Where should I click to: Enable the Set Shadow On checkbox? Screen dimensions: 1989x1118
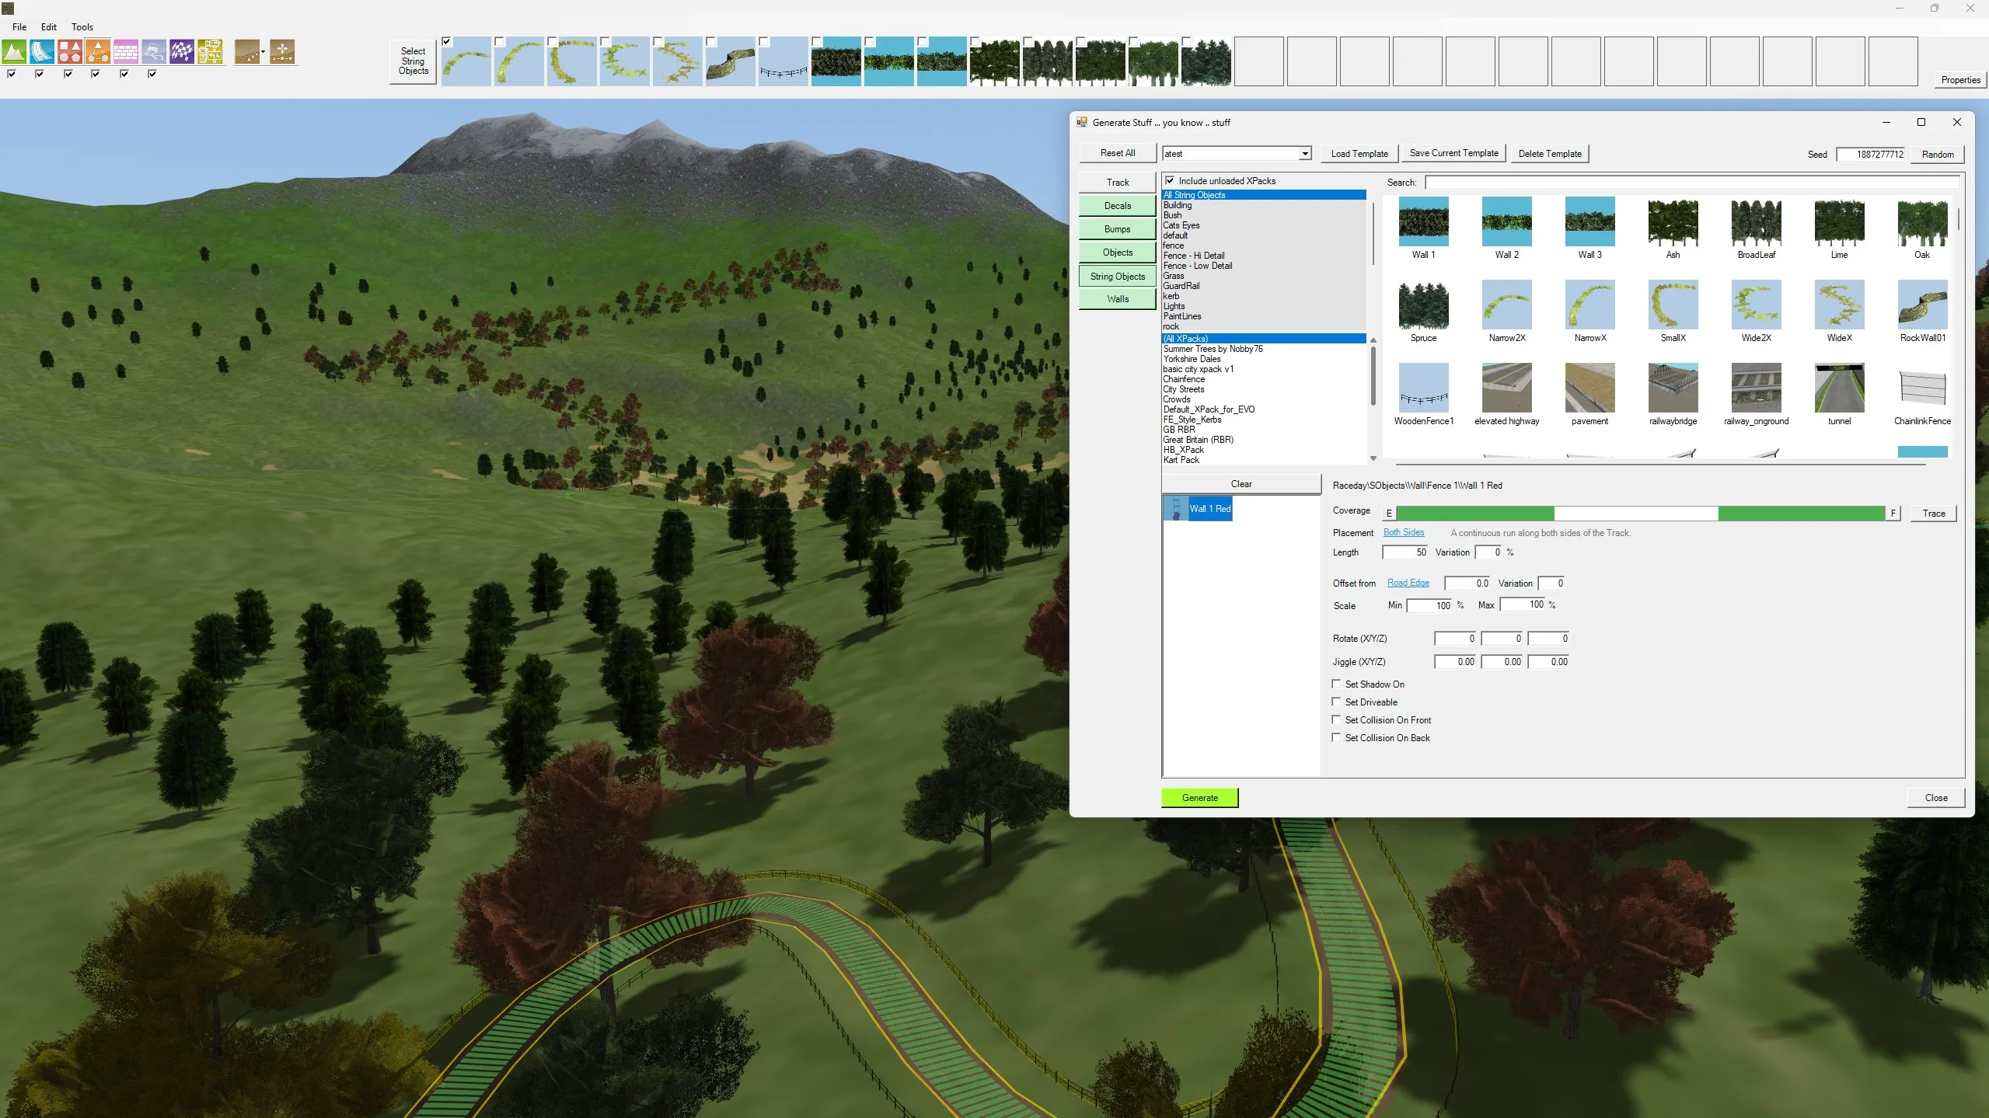click(x=1336, y=684)
